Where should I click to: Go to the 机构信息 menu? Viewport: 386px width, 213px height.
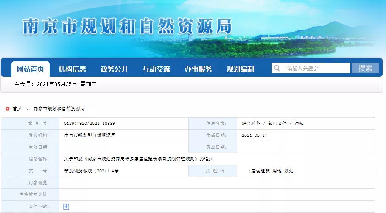click(72, 69)
